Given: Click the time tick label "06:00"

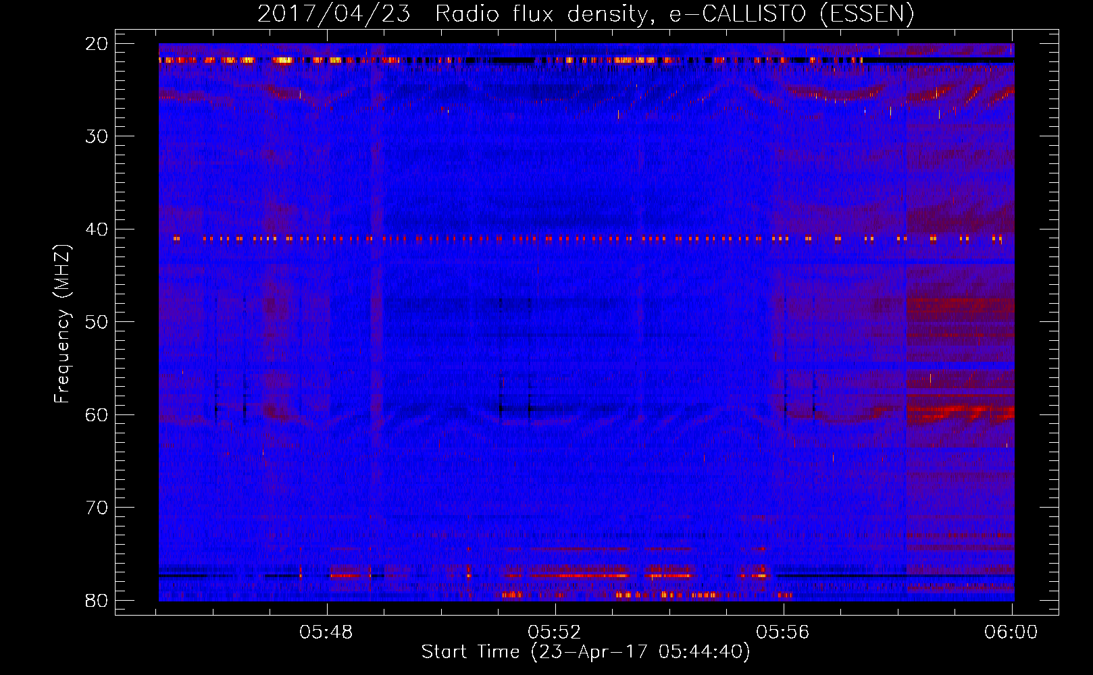Looking at the screenshot, I should pos(1011,632).
